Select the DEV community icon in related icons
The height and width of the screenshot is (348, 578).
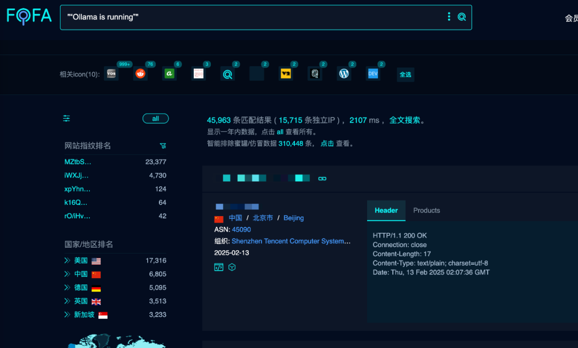372,73
